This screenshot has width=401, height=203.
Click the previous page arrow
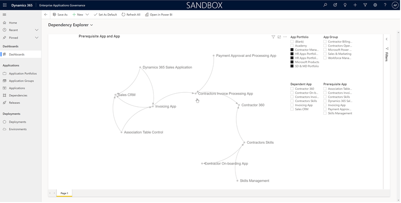click(50, 193)
